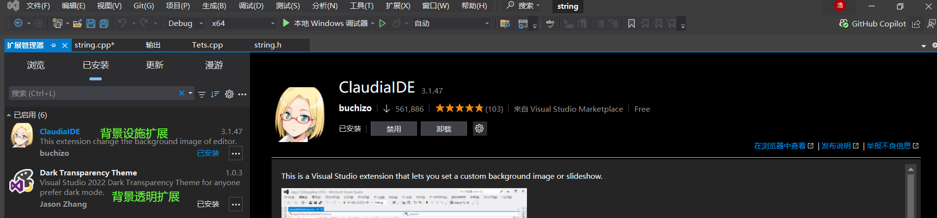
Task: Open the 自动 dropdown in toolbar
Action: pos(452,23)
